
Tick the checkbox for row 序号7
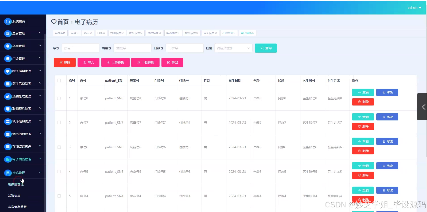tap(59, 123)
